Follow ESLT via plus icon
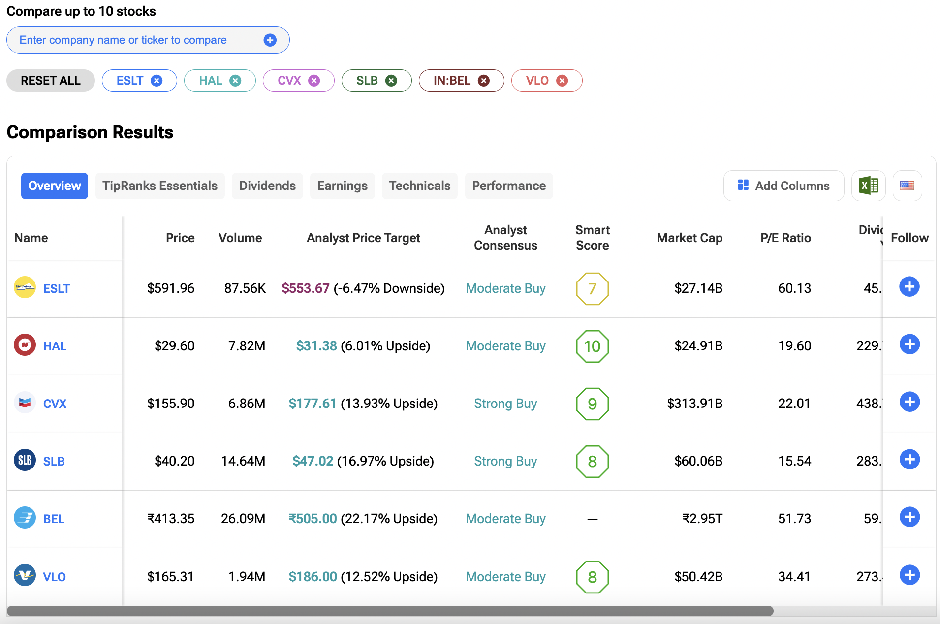 click(909, 287)
